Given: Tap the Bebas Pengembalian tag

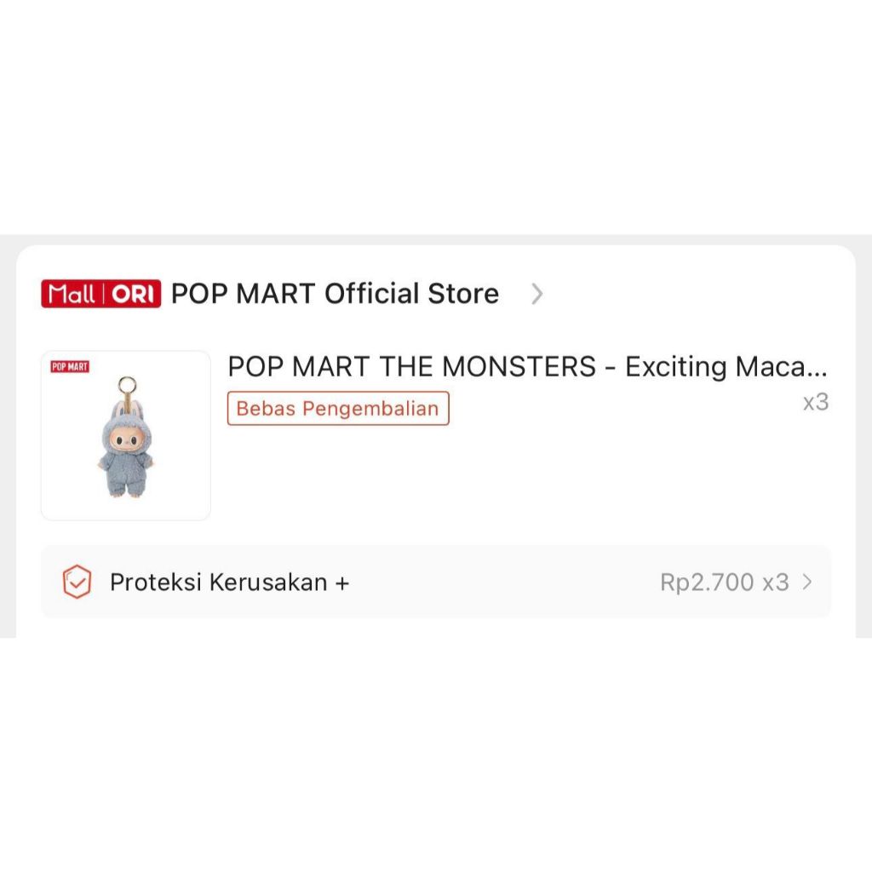Looking at the screenshot, I should pyautogui.click(x=338, y=408).
